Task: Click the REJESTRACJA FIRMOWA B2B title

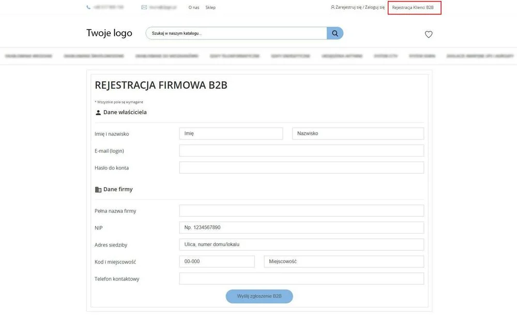Action: (x=161, y=85)
